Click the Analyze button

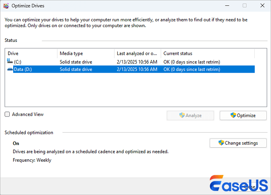190,115
